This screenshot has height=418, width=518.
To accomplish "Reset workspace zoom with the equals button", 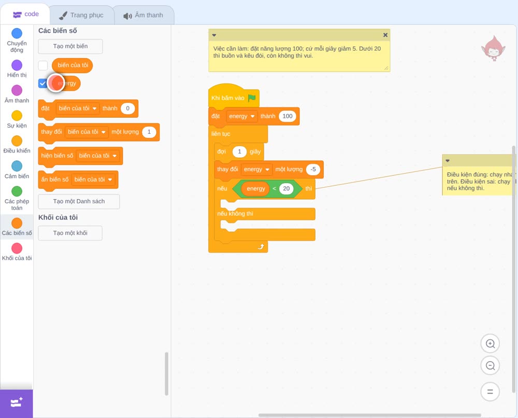I will pyautogui.click(x=490, y=392).
